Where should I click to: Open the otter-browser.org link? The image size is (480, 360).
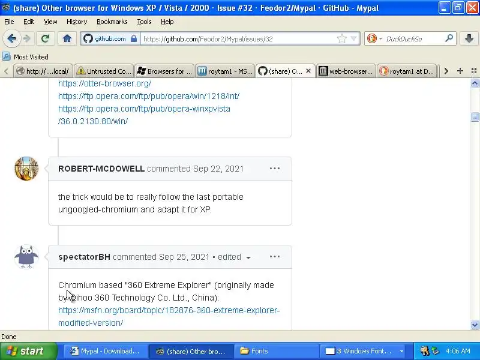click(x=104, y=83)
